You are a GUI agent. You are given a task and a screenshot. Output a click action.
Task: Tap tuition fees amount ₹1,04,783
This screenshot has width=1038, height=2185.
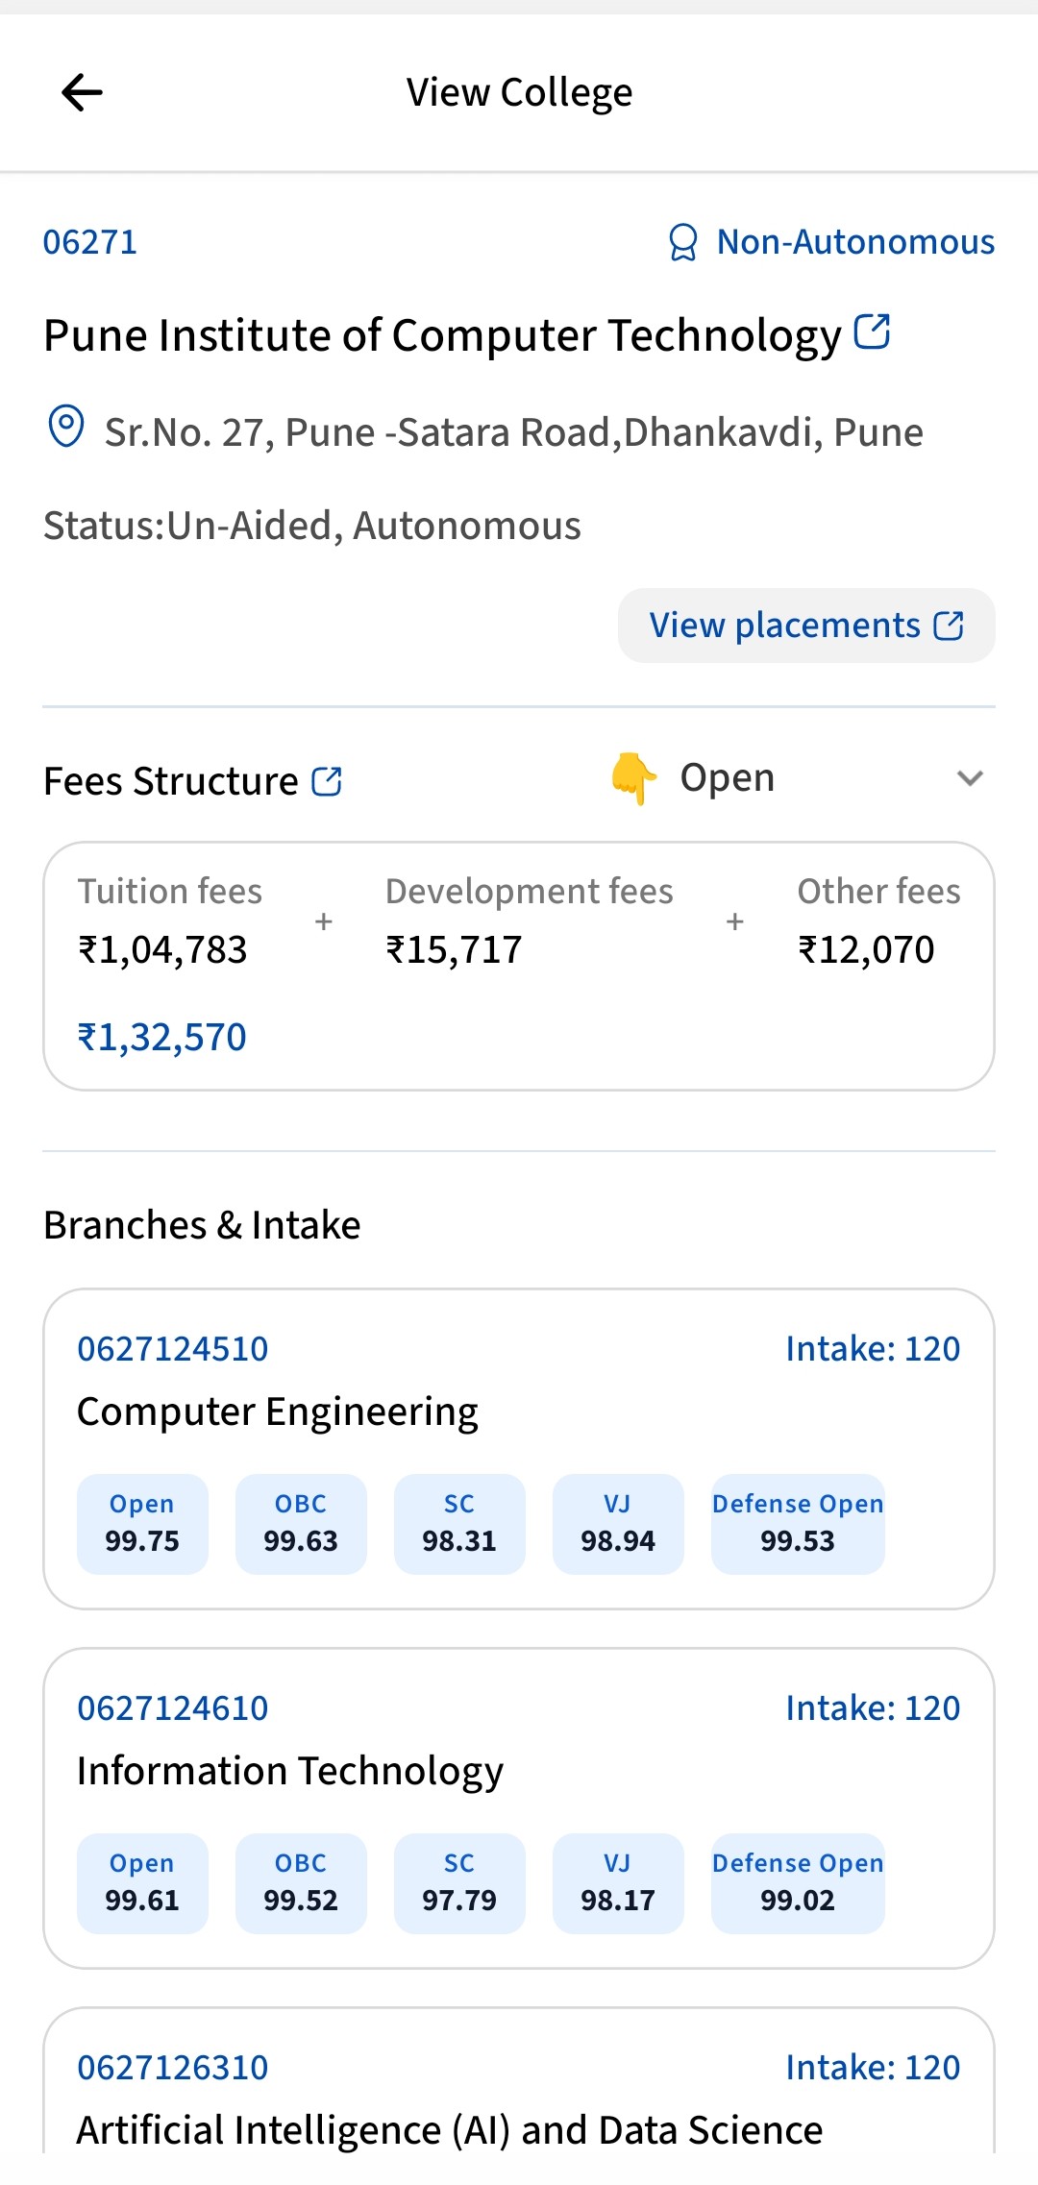pos(162,949)
